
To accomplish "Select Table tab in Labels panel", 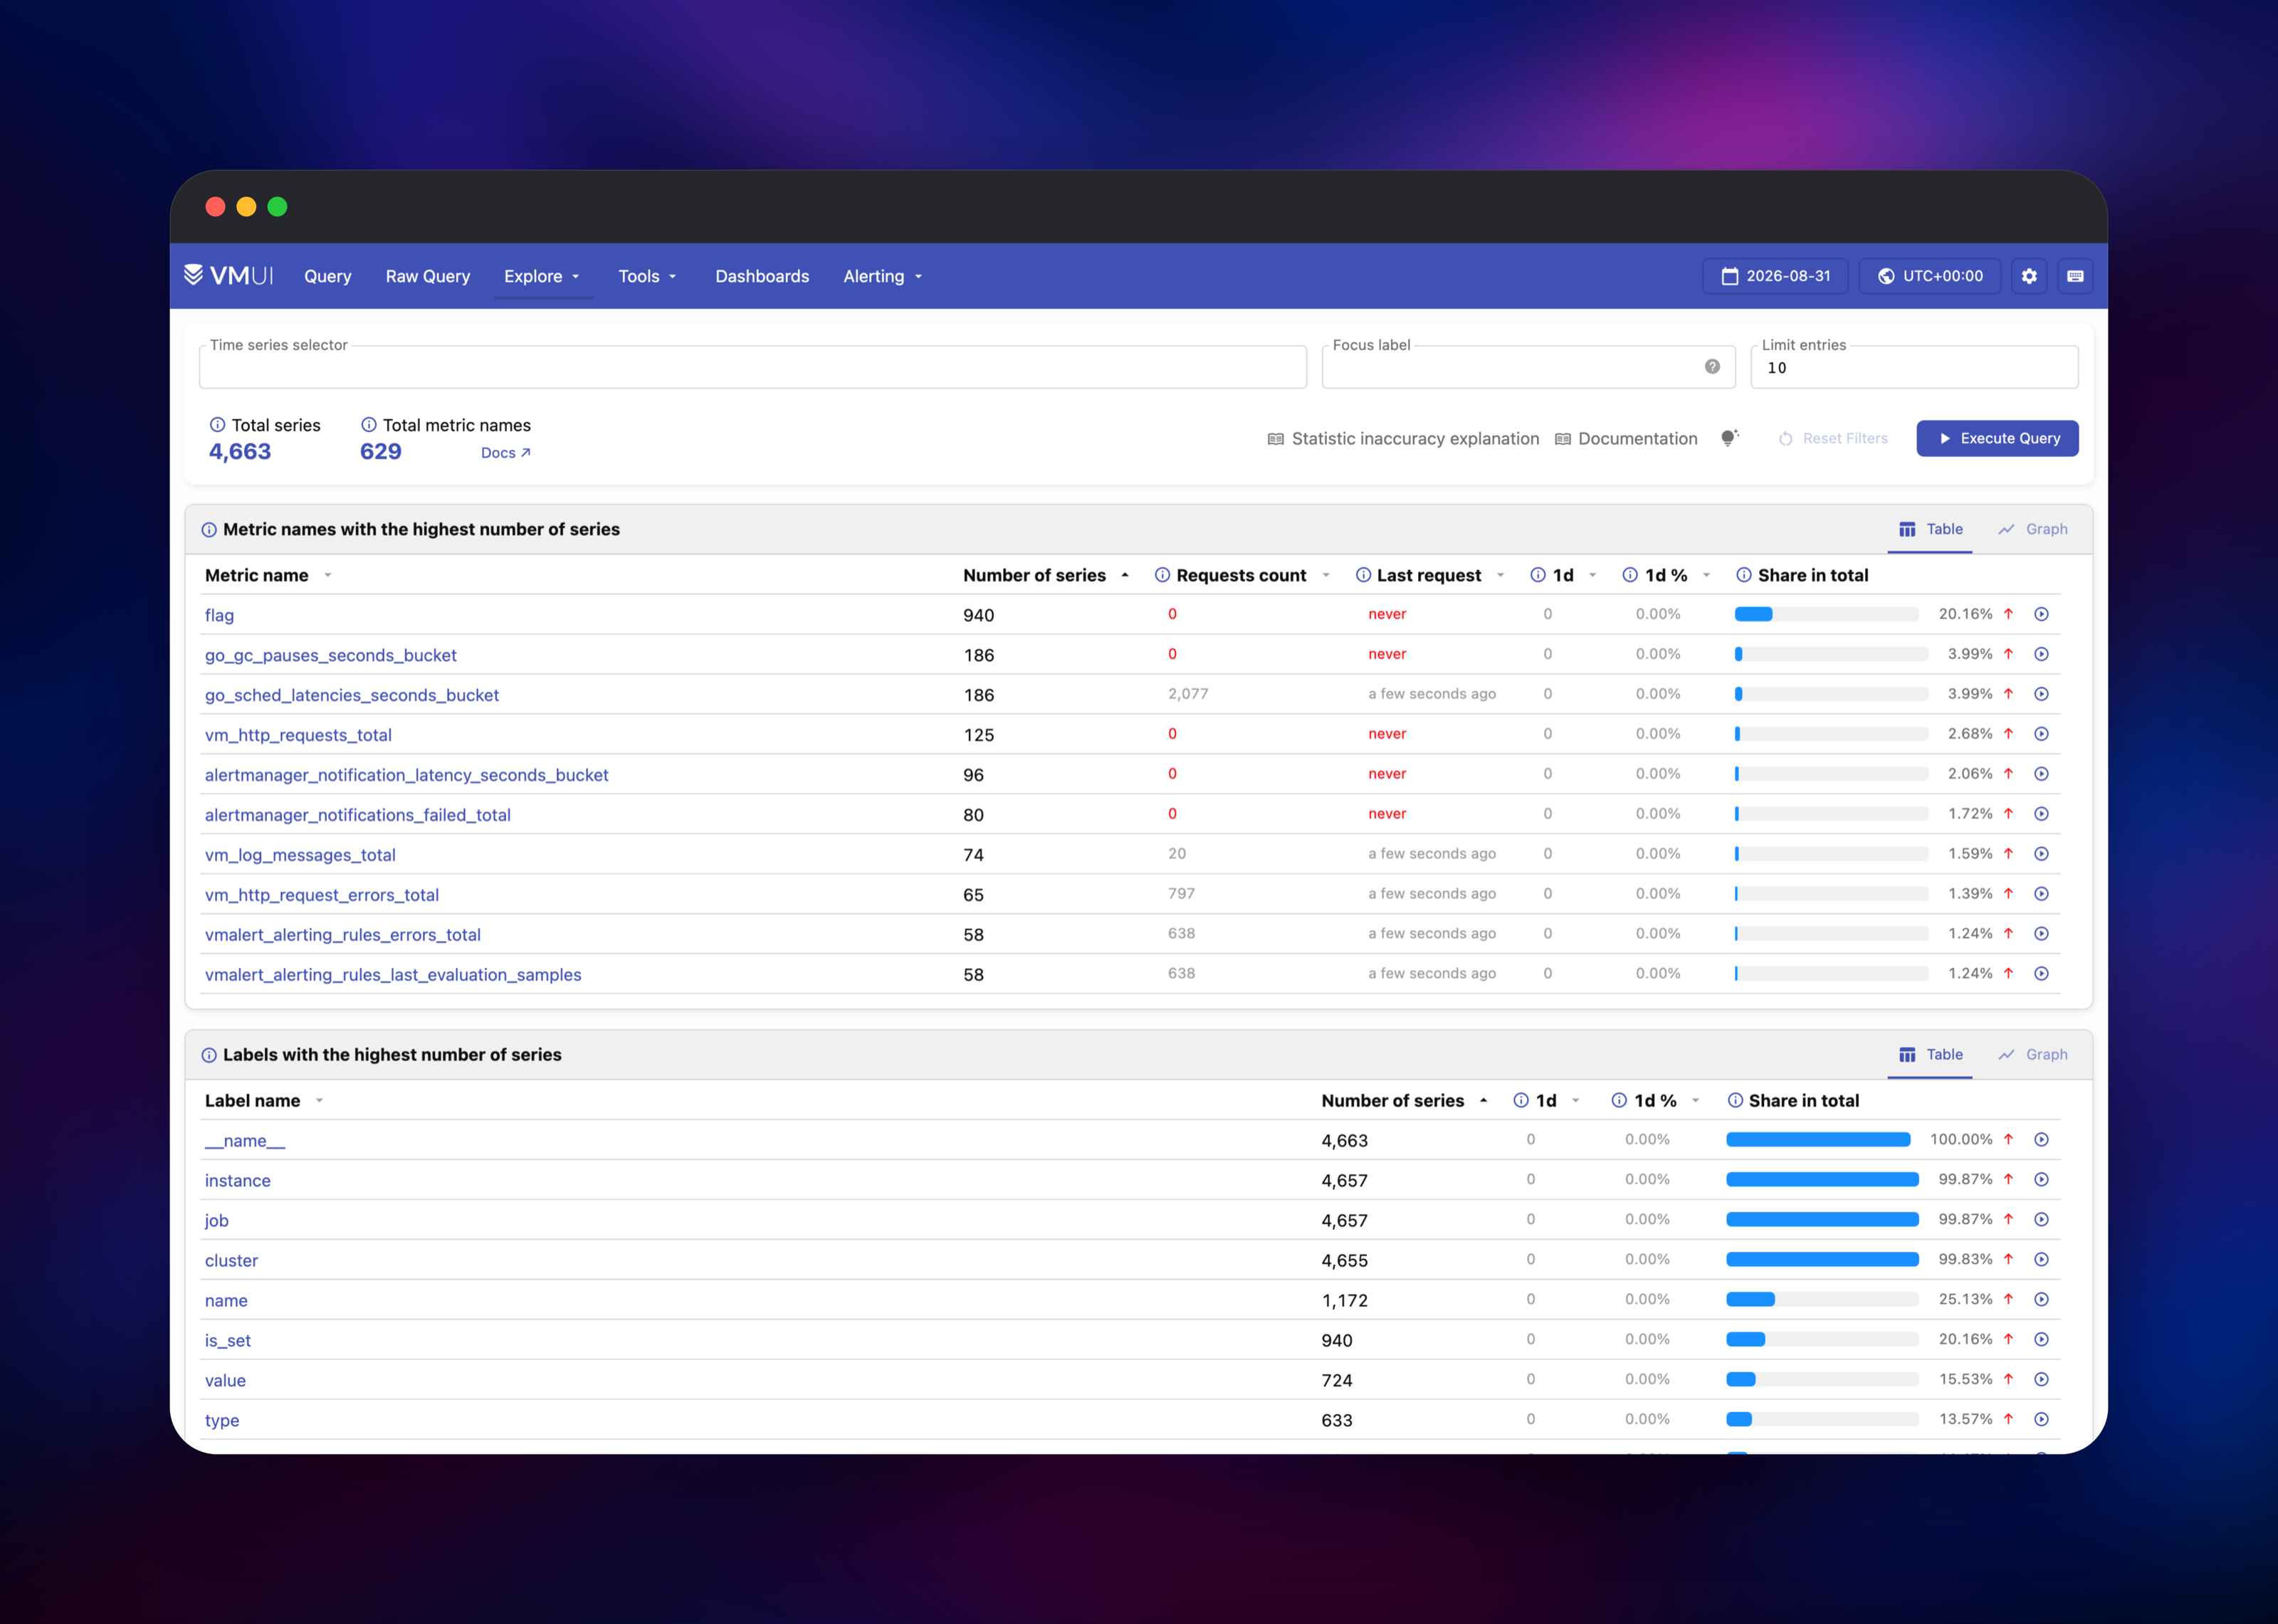I will [x=1930, y=1055].
